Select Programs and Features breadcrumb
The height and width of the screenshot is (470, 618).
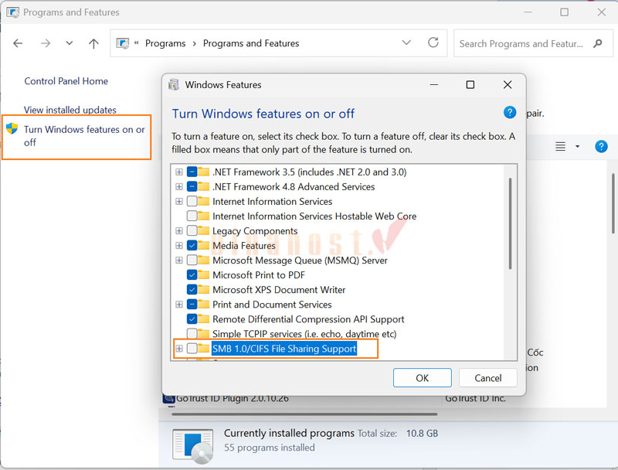(x=251, y=43)
